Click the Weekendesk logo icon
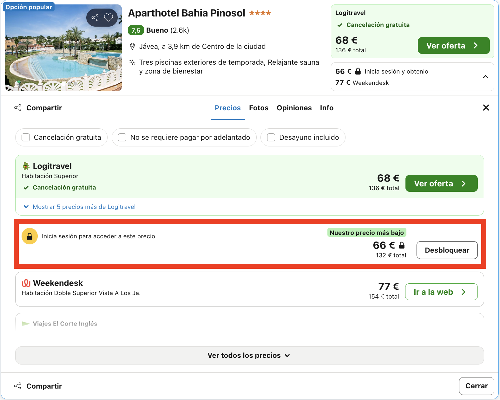Screen dimensions: 500x400 coord(26,283)
